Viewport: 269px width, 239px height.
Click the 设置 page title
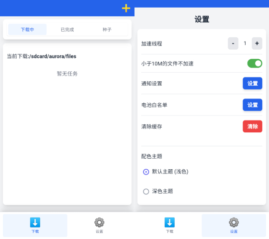(x=202, y=19)
